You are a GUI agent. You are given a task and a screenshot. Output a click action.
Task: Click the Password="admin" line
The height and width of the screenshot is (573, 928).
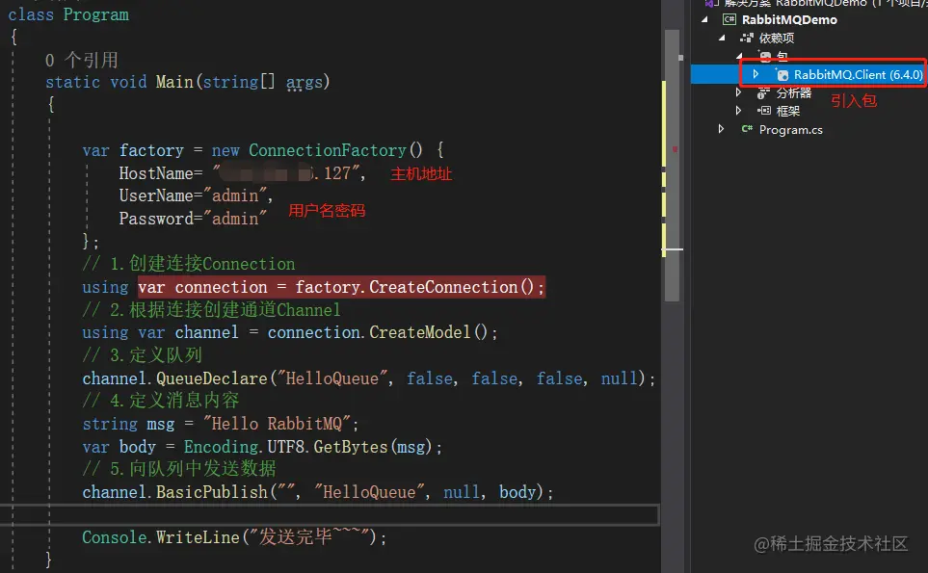pos(193,219)
